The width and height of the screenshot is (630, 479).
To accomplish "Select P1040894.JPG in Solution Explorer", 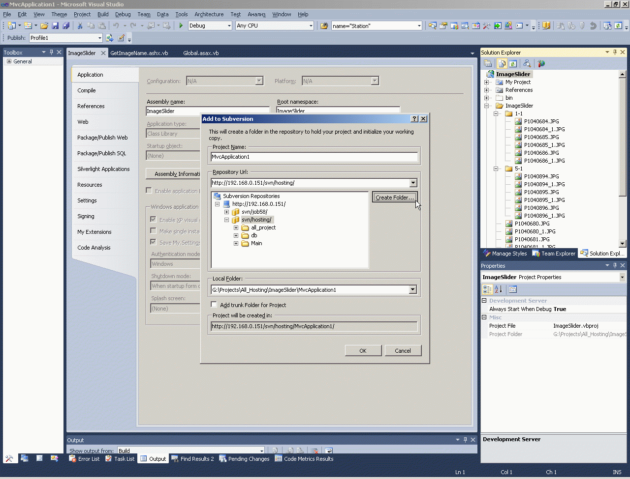I will coord(541,176).
